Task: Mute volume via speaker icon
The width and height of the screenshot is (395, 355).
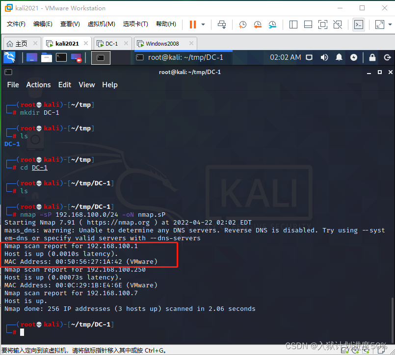Action: [324, 57]
